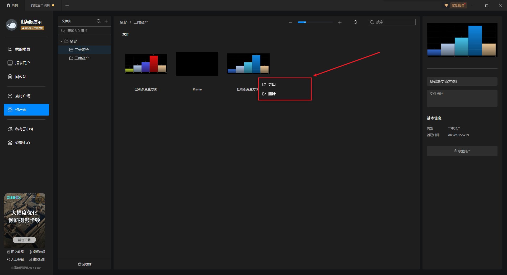Choose 导出 from the context menu

272,84
